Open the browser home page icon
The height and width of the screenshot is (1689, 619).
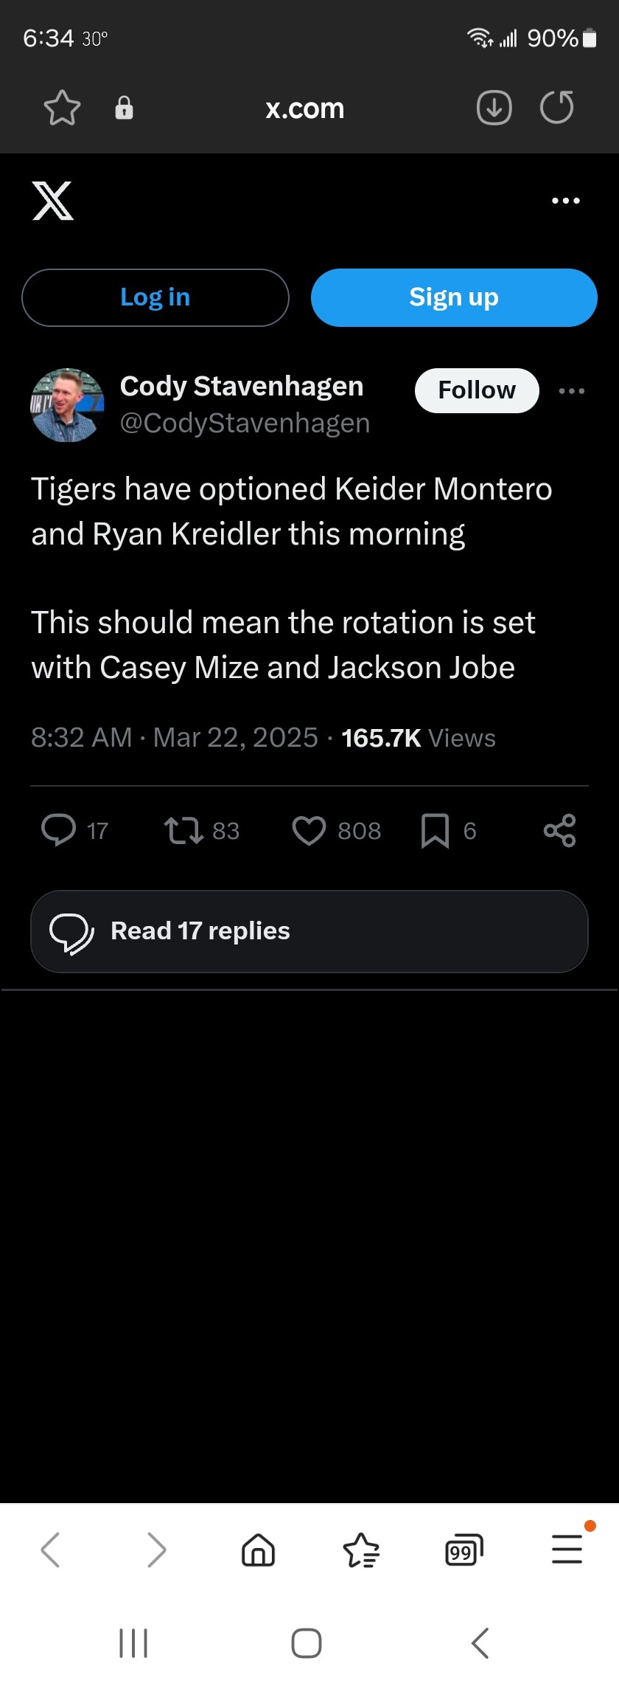258,1549
